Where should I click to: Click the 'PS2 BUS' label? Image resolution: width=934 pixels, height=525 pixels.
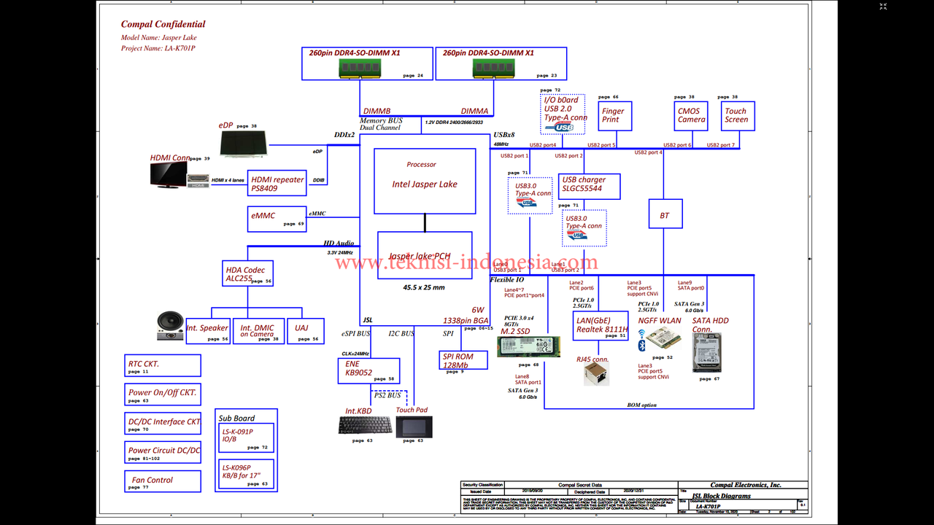click(388, 395)
